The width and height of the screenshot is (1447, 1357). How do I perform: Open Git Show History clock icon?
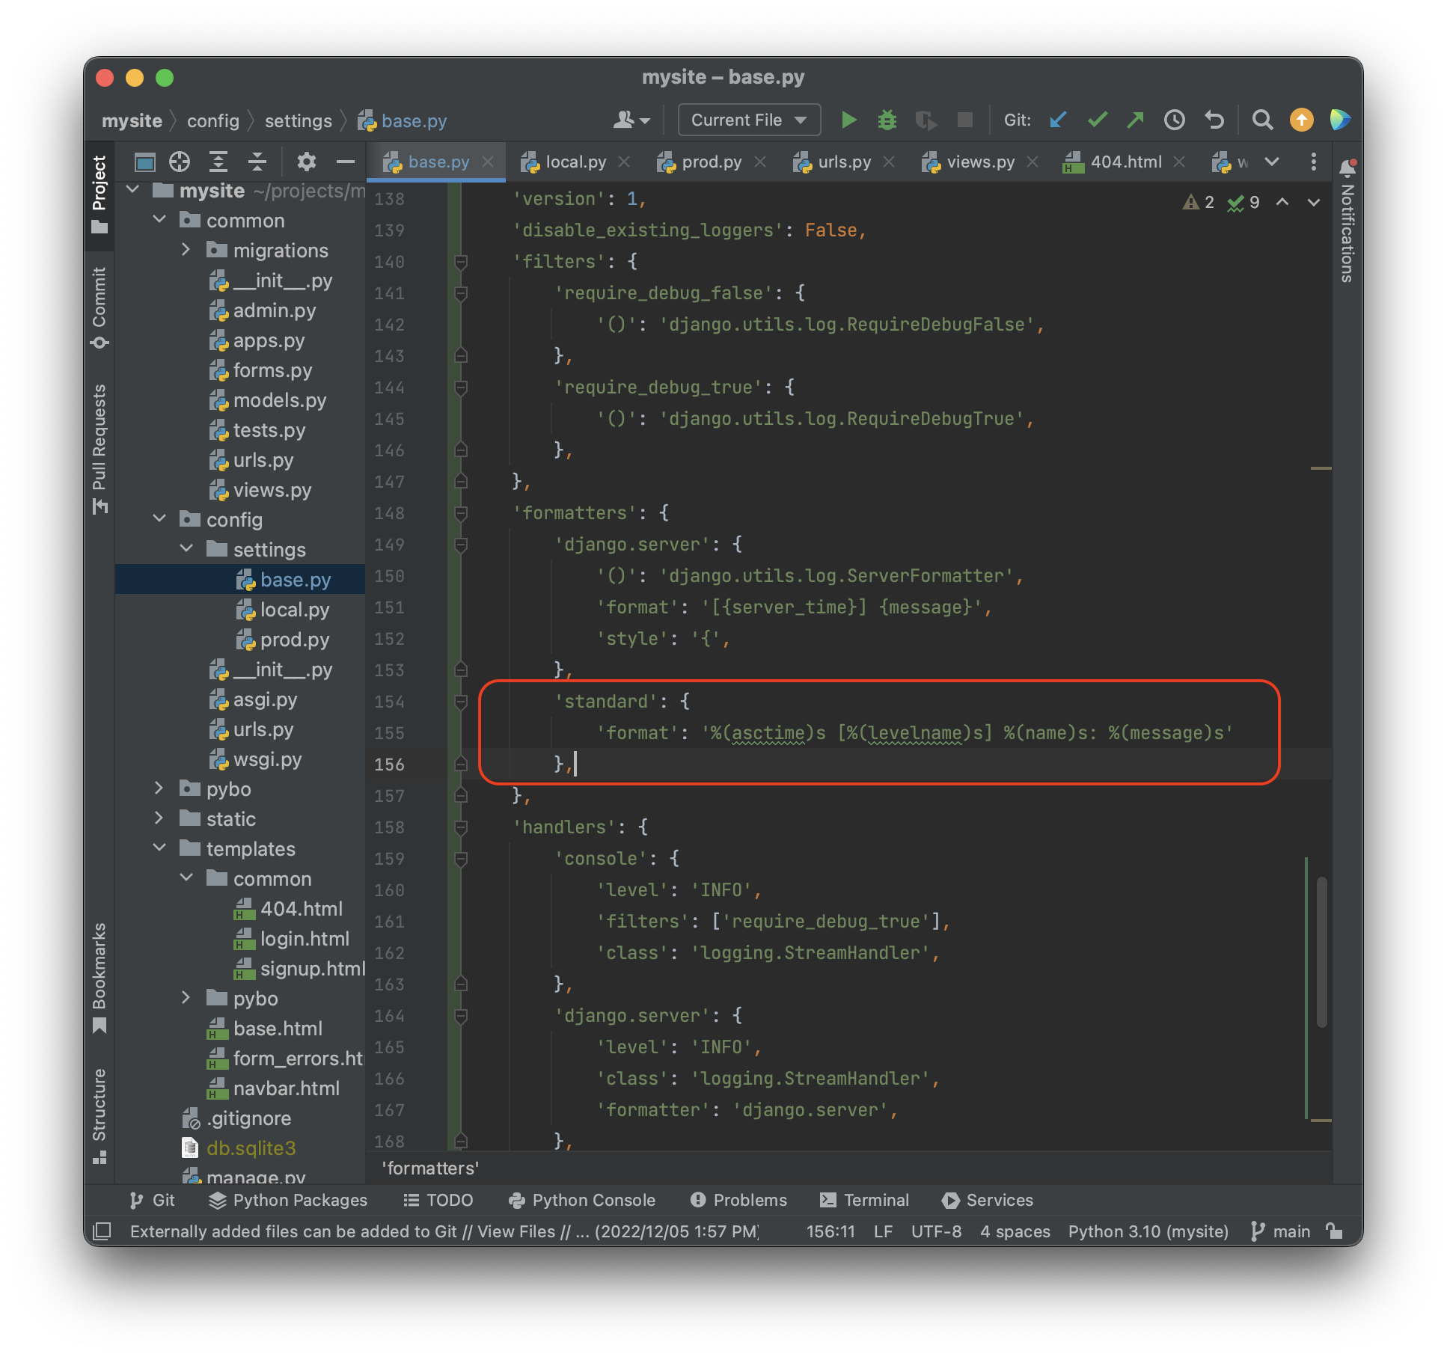[x=1175, y=120]
